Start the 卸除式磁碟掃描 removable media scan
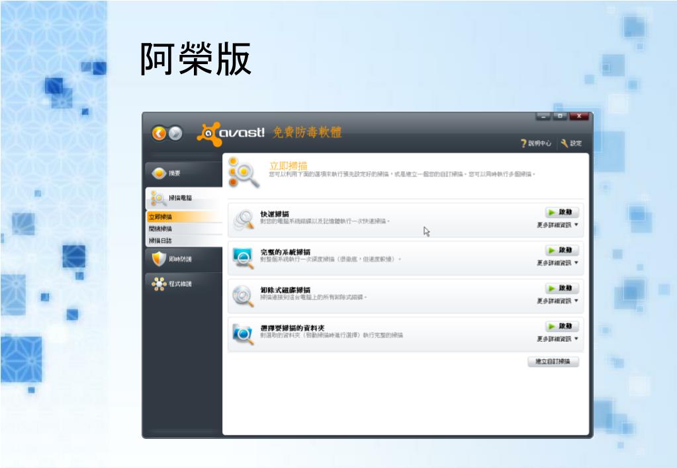Screen dimensions: 677x468 tap(562, 288)
